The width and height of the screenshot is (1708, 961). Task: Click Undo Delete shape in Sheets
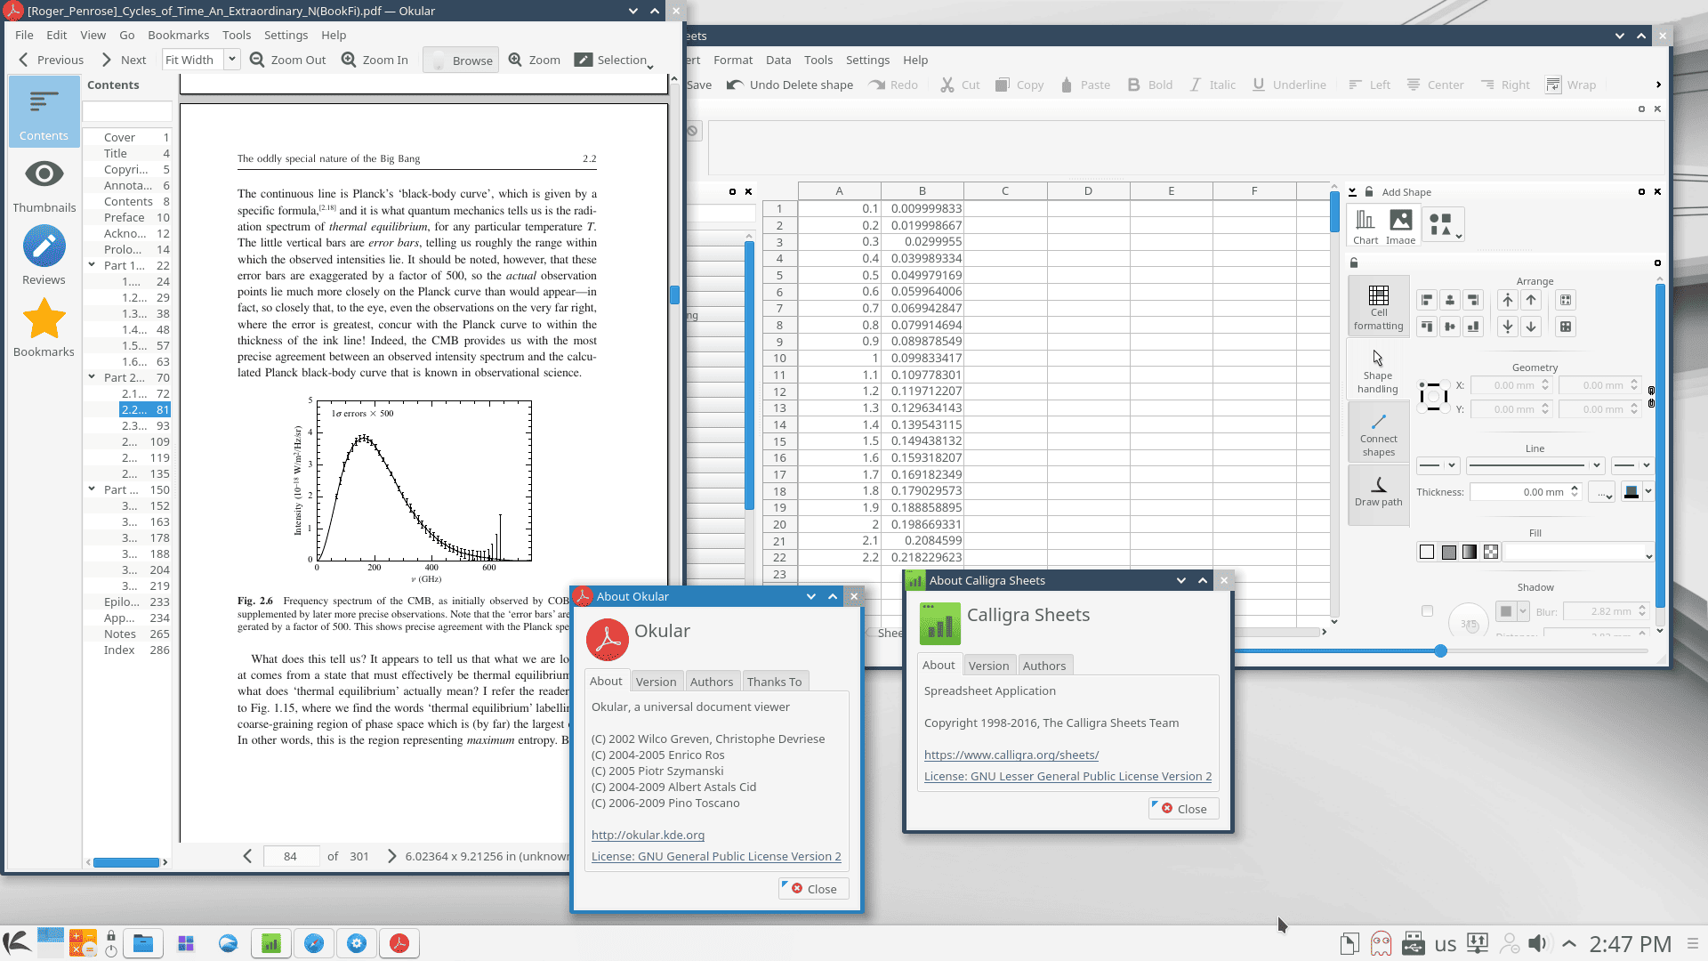coord(790,85)
